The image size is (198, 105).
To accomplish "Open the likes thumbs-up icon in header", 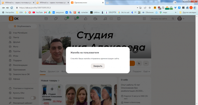I will [86, 18].
